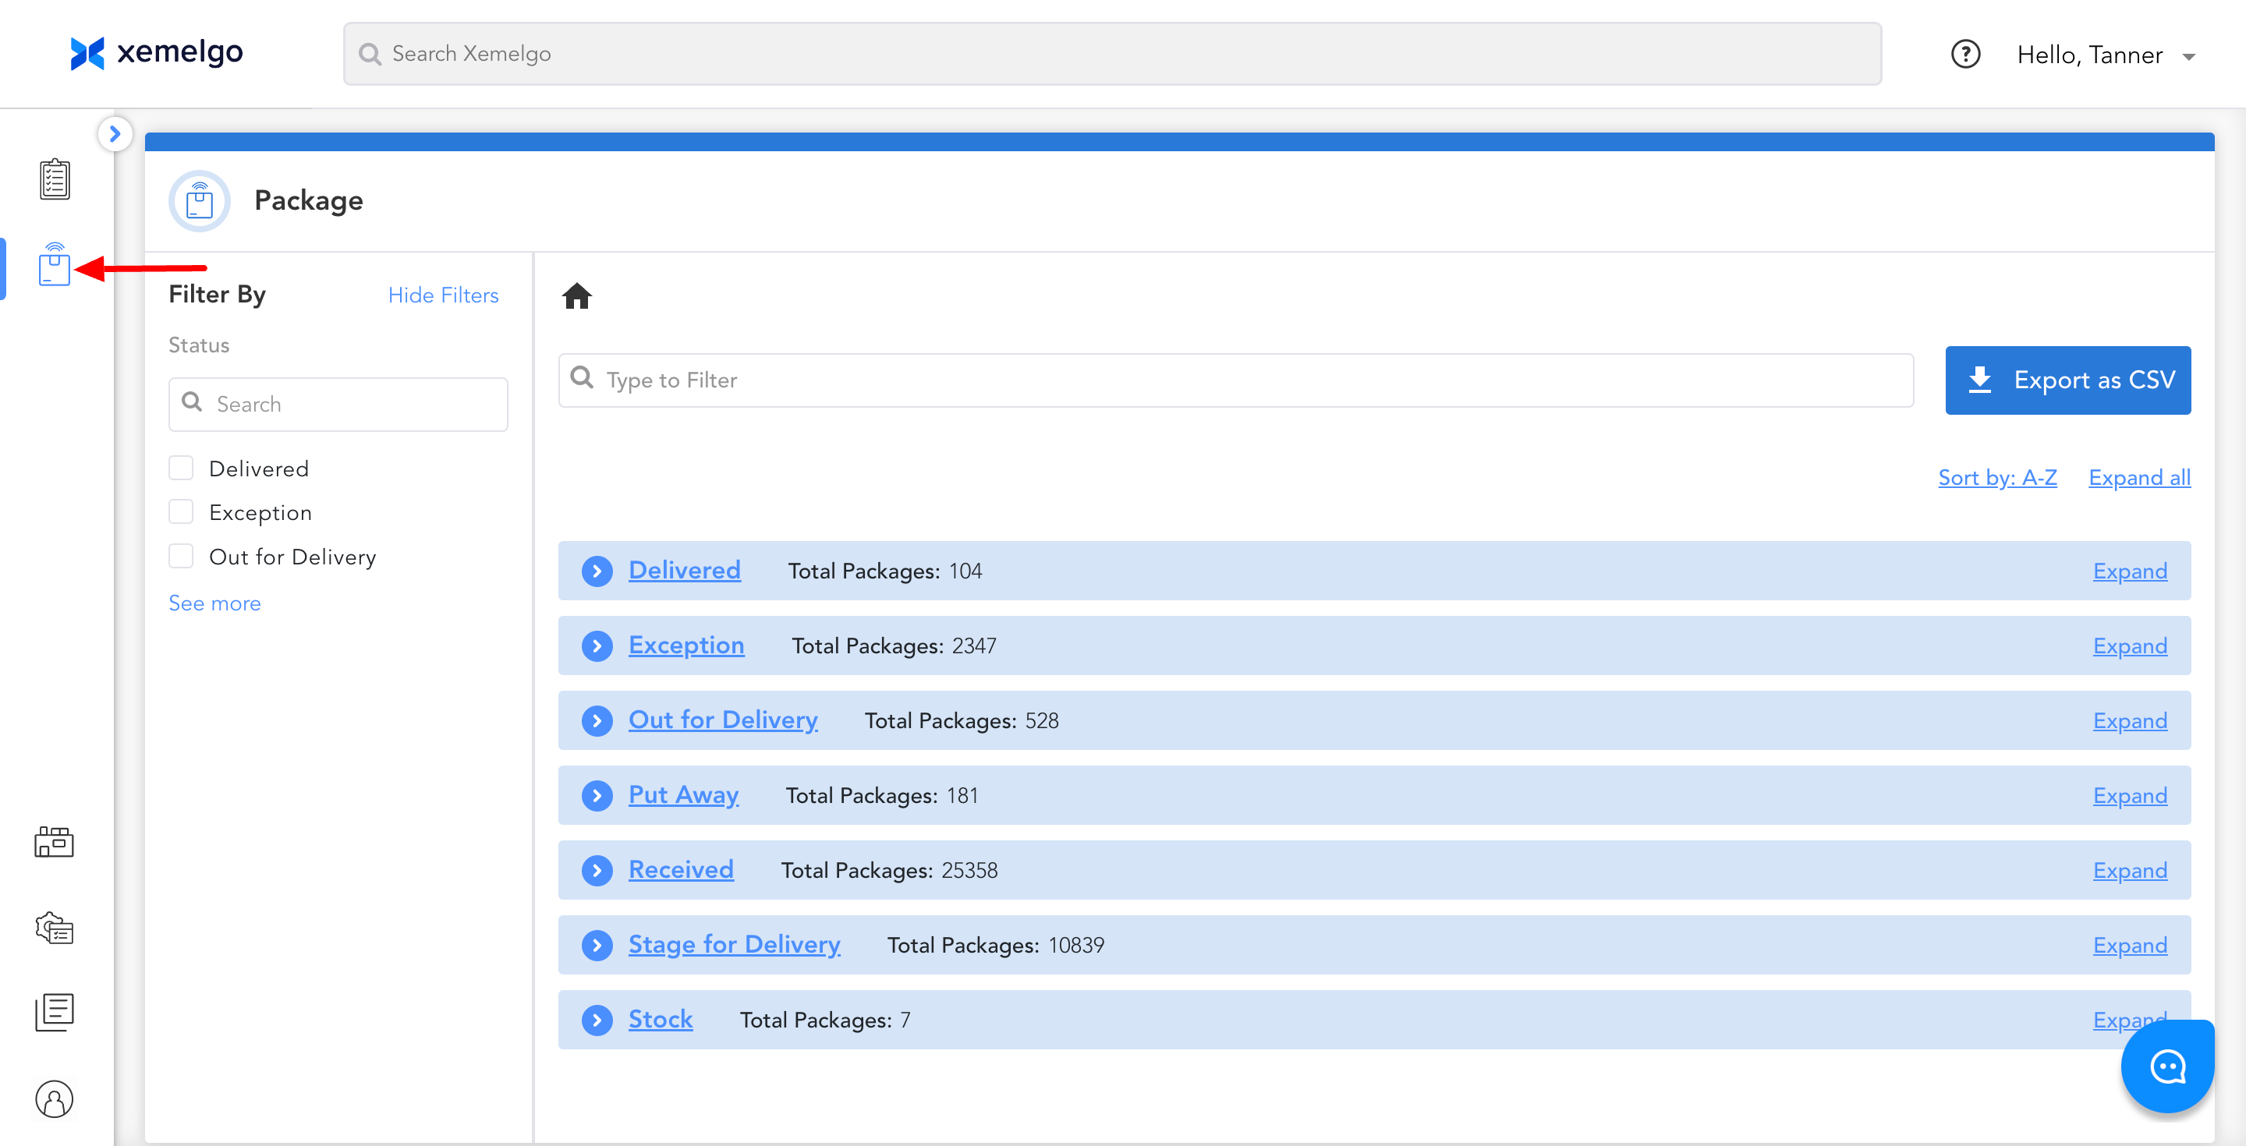The height and width of the screenshot is (1146, 2246).
Task: Open the gear settings list sidebar icon
Action: click(x=54, y=928)
